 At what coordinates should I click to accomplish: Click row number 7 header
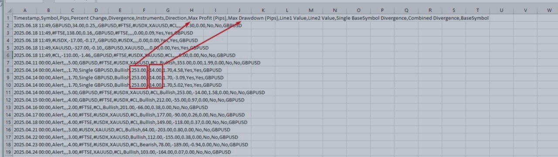(x=7, y=63)
